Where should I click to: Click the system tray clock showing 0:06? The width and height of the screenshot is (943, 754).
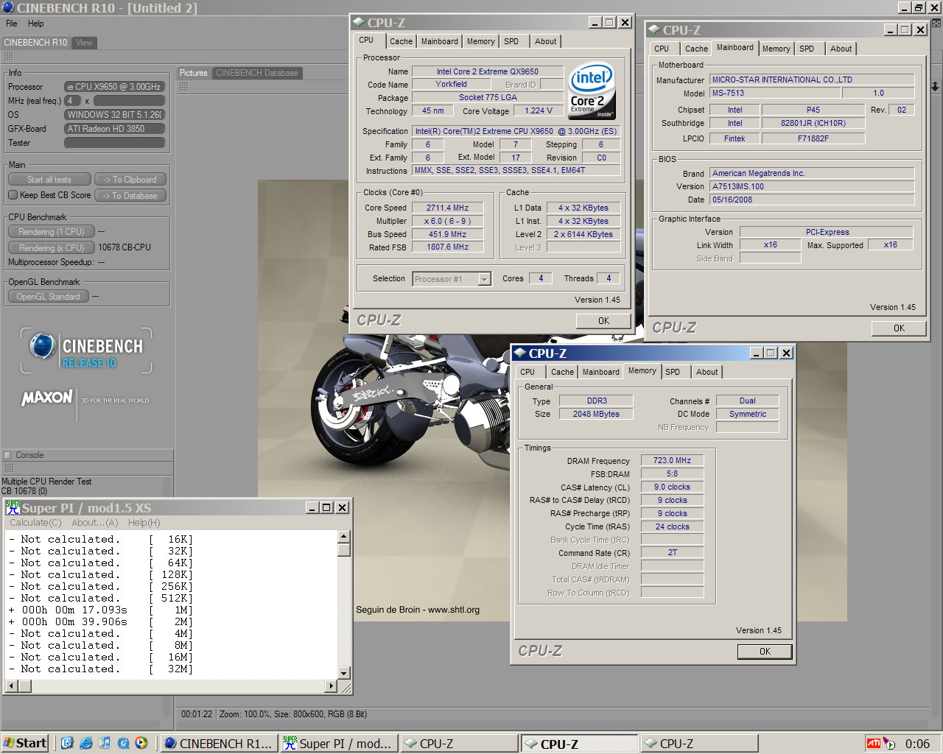tap(917, 744)
